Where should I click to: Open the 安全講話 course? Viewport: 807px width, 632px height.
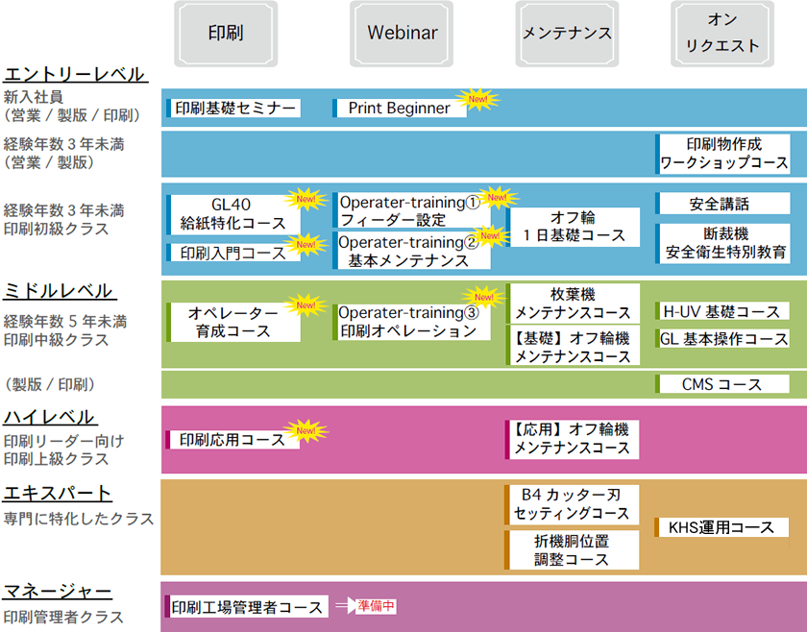click(x=722, y=204)
